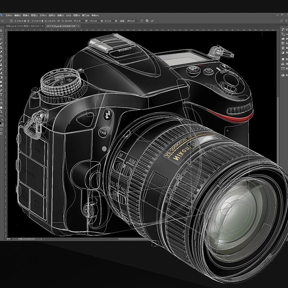The image size is (288, 288).
Task: Open the Channels panel icon
Action: coord(283,64)
